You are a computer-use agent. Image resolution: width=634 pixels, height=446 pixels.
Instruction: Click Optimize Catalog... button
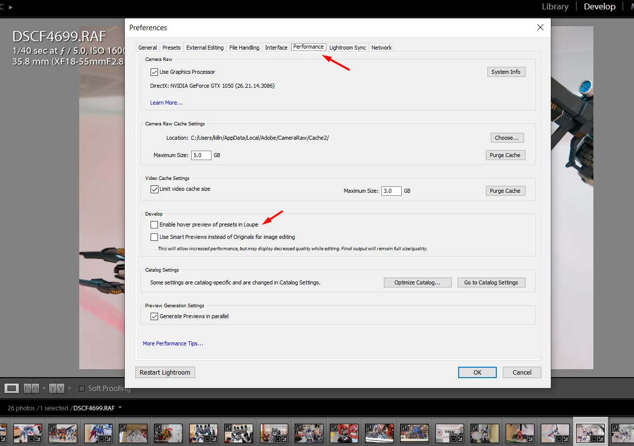[x=418, y=282]
